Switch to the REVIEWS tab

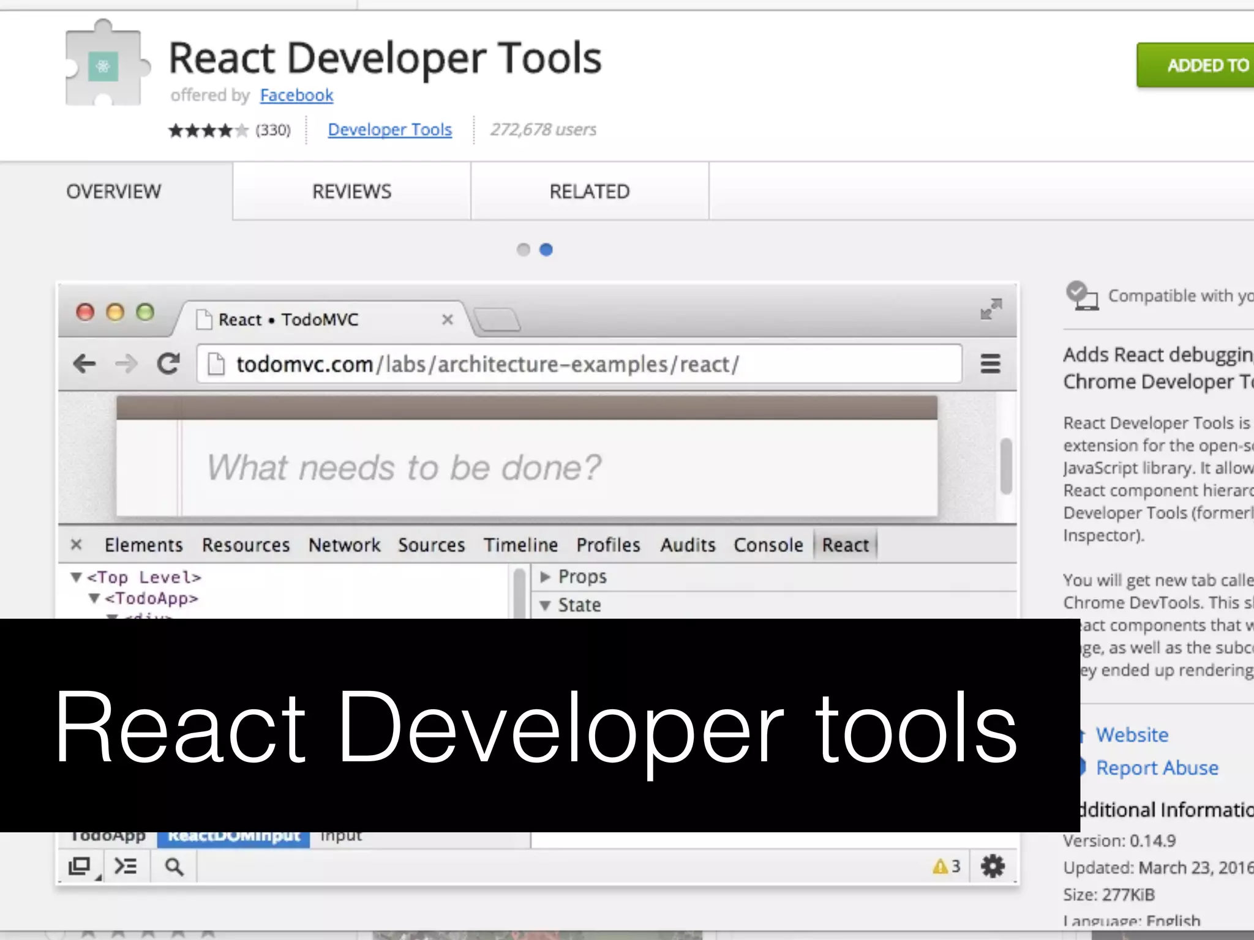(x=351, y=192)
